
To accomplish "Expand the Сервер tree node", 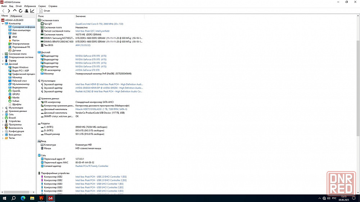I will [x=3, y=60].
